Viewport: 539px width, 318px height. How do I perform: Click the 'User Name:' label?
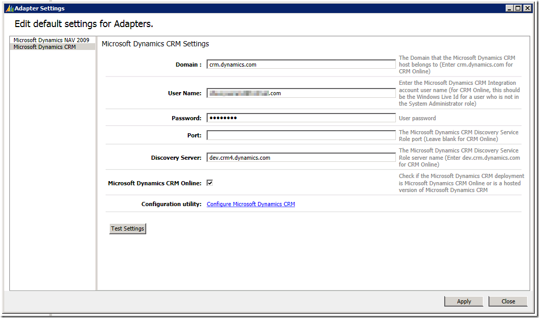click(185, 93)
